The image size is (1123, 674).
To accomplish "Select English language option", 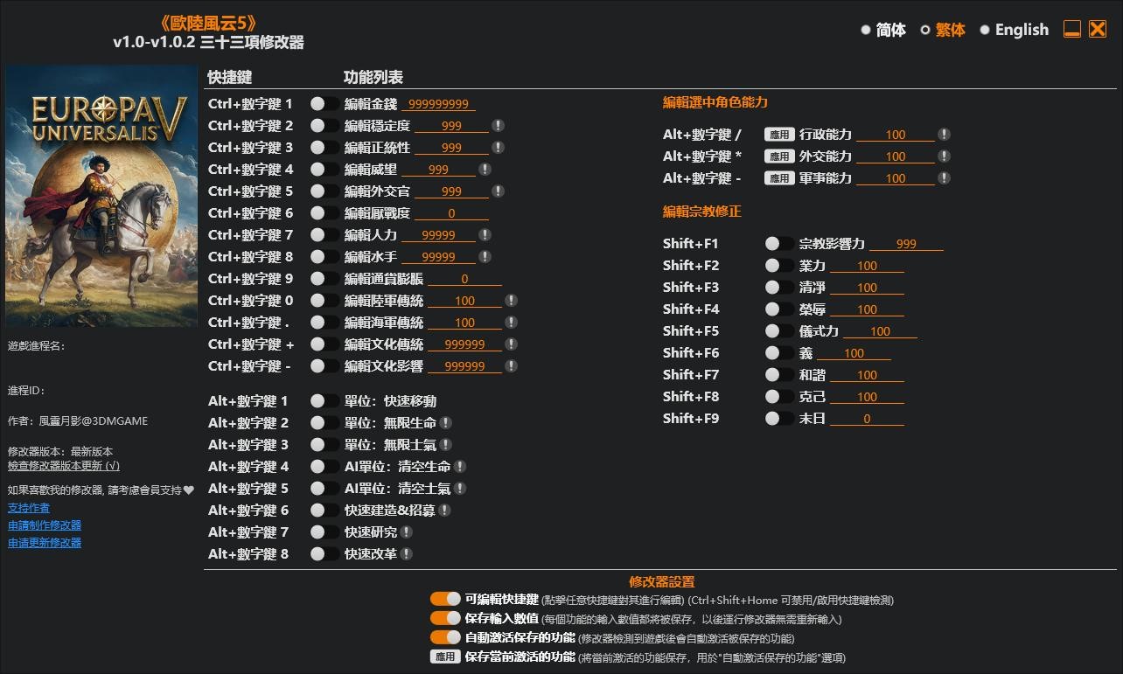I will [x=1014, y=30].
